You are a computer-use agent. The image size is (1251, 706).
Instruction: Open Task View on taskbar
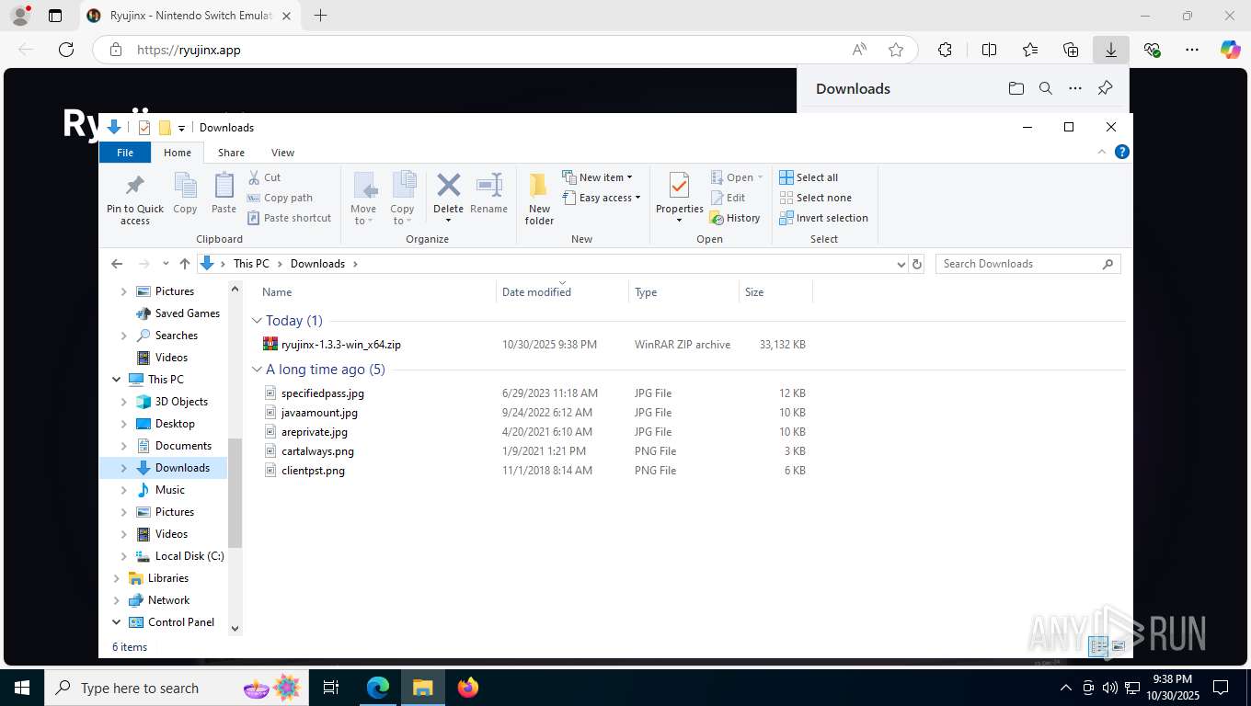click(331, 688)
